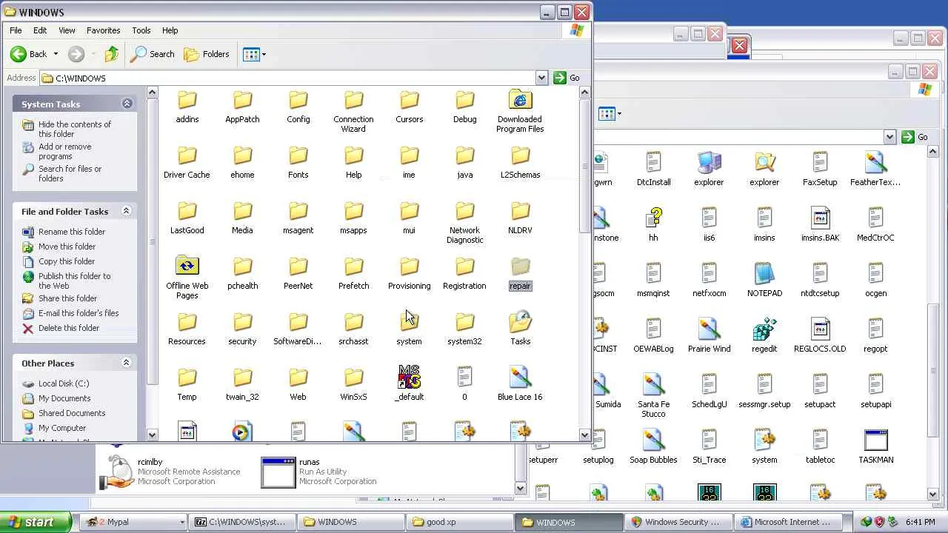Select TASKMAN in the back window
The width and height of the screenshot is (948, 533).
[x=875, y=441]
